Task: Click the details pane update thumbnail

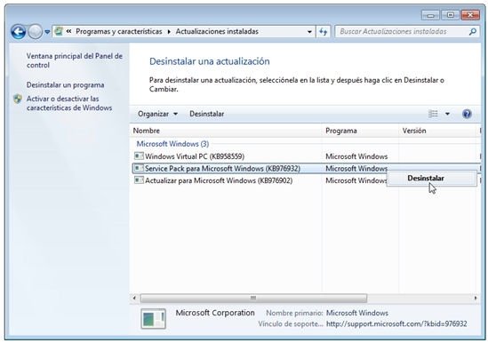Action: (153, 319)
